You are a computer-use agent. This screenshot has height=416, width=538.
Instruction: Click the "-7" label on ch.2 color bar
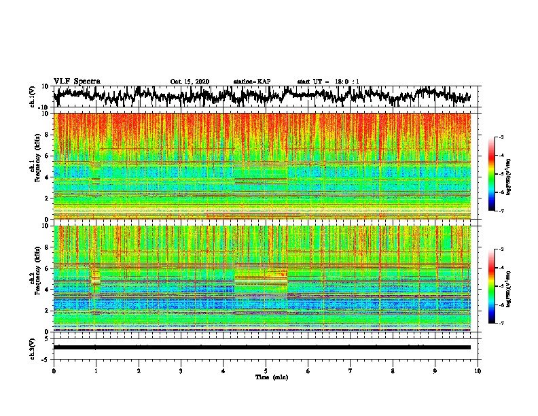tap(501, 324)
